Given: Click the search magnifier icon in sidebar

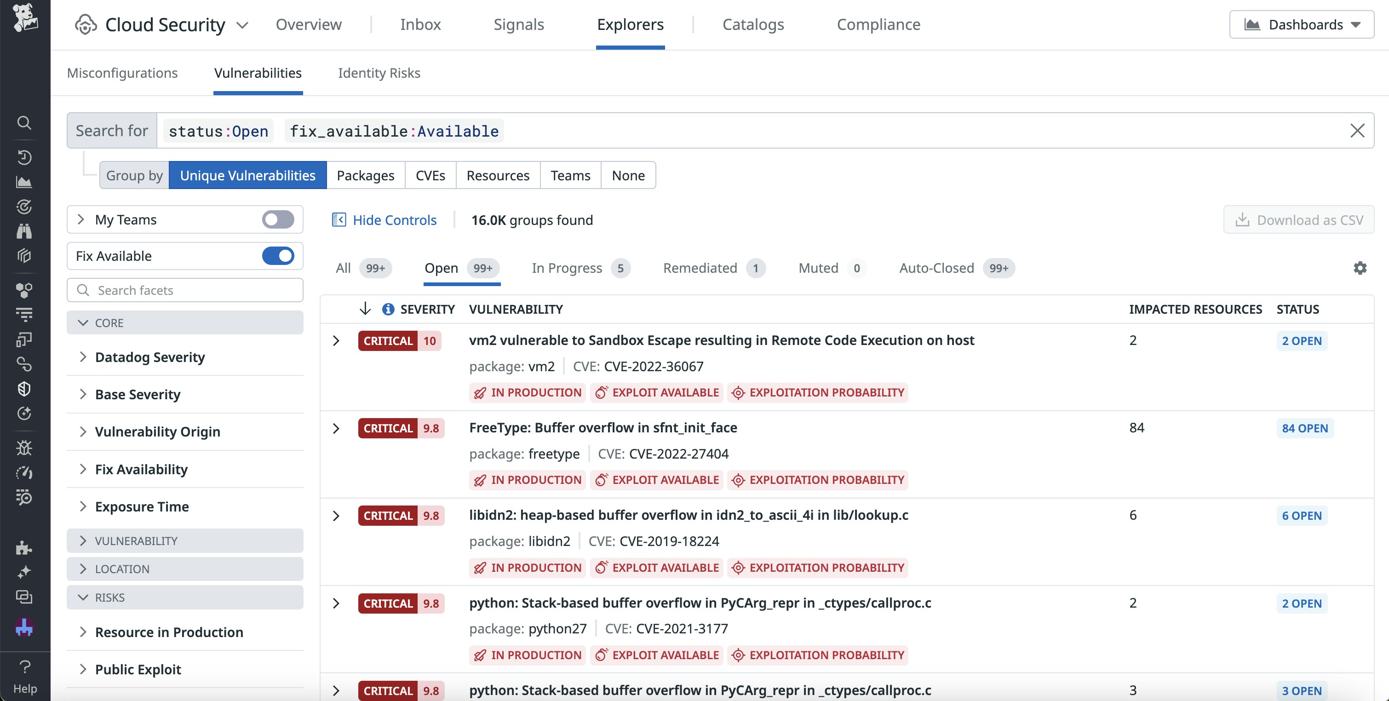Looking at the screenshot, I should pos(24,123).
